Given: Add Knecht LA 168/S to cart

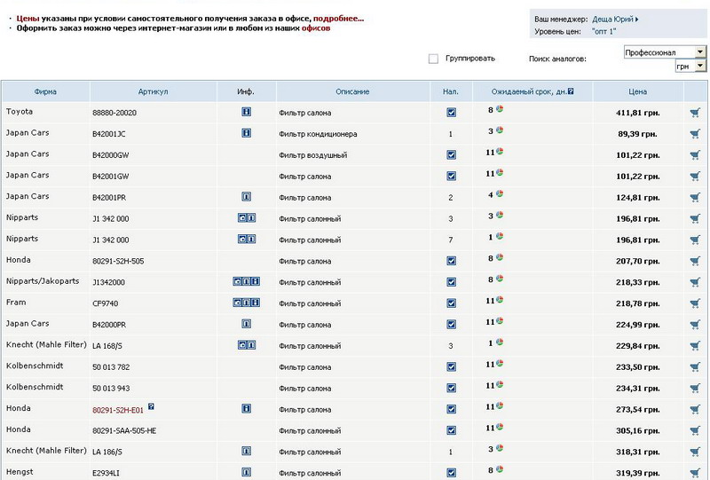Looking at the screenshot, I should pyautogui.click(x=695, y=346).
